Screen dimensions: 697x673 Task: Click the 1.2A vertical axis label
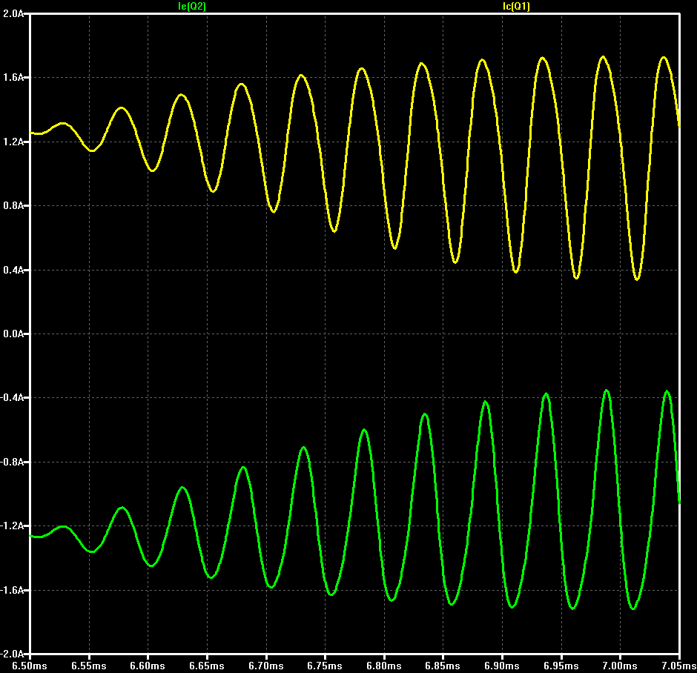pos(13,142)
